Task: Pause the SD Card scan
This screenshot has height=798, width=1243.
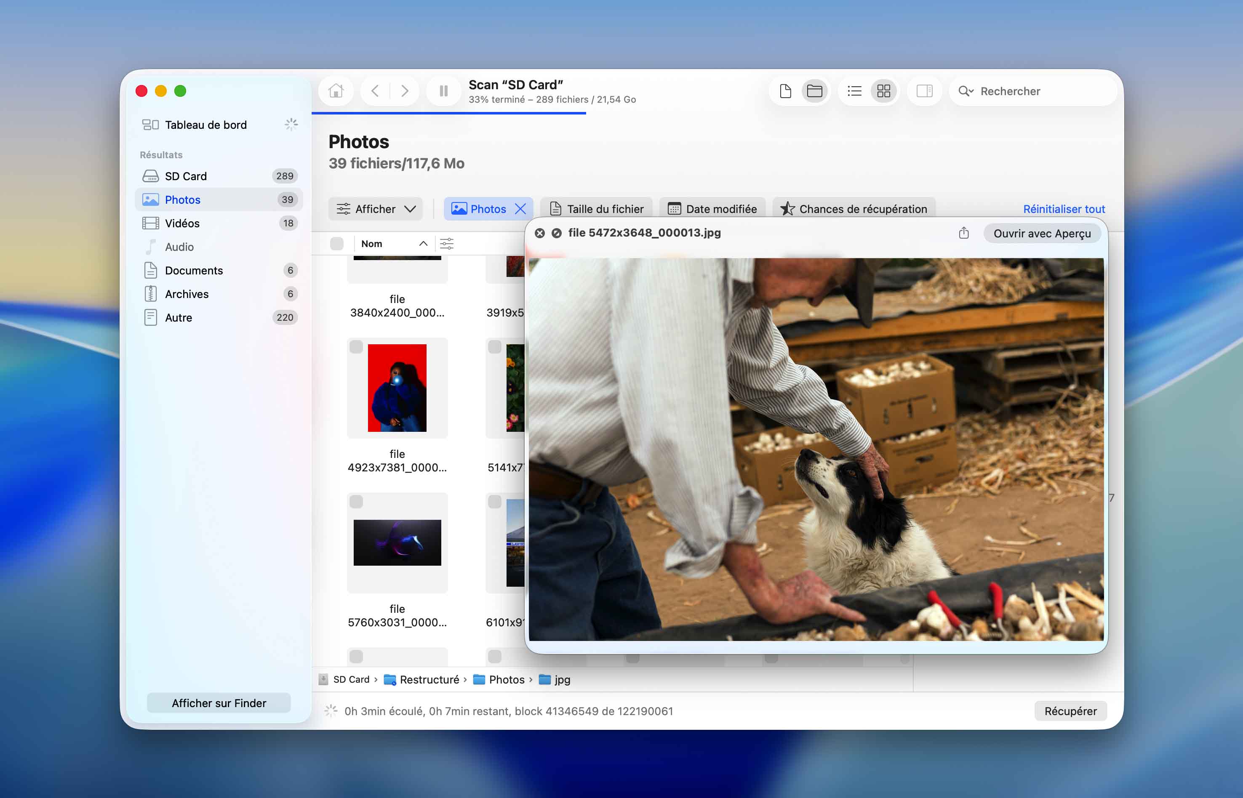Action: [x=444, y=91]
